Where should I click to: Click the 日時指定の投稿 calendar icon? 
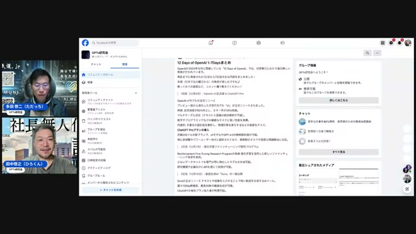coord(84,161)
